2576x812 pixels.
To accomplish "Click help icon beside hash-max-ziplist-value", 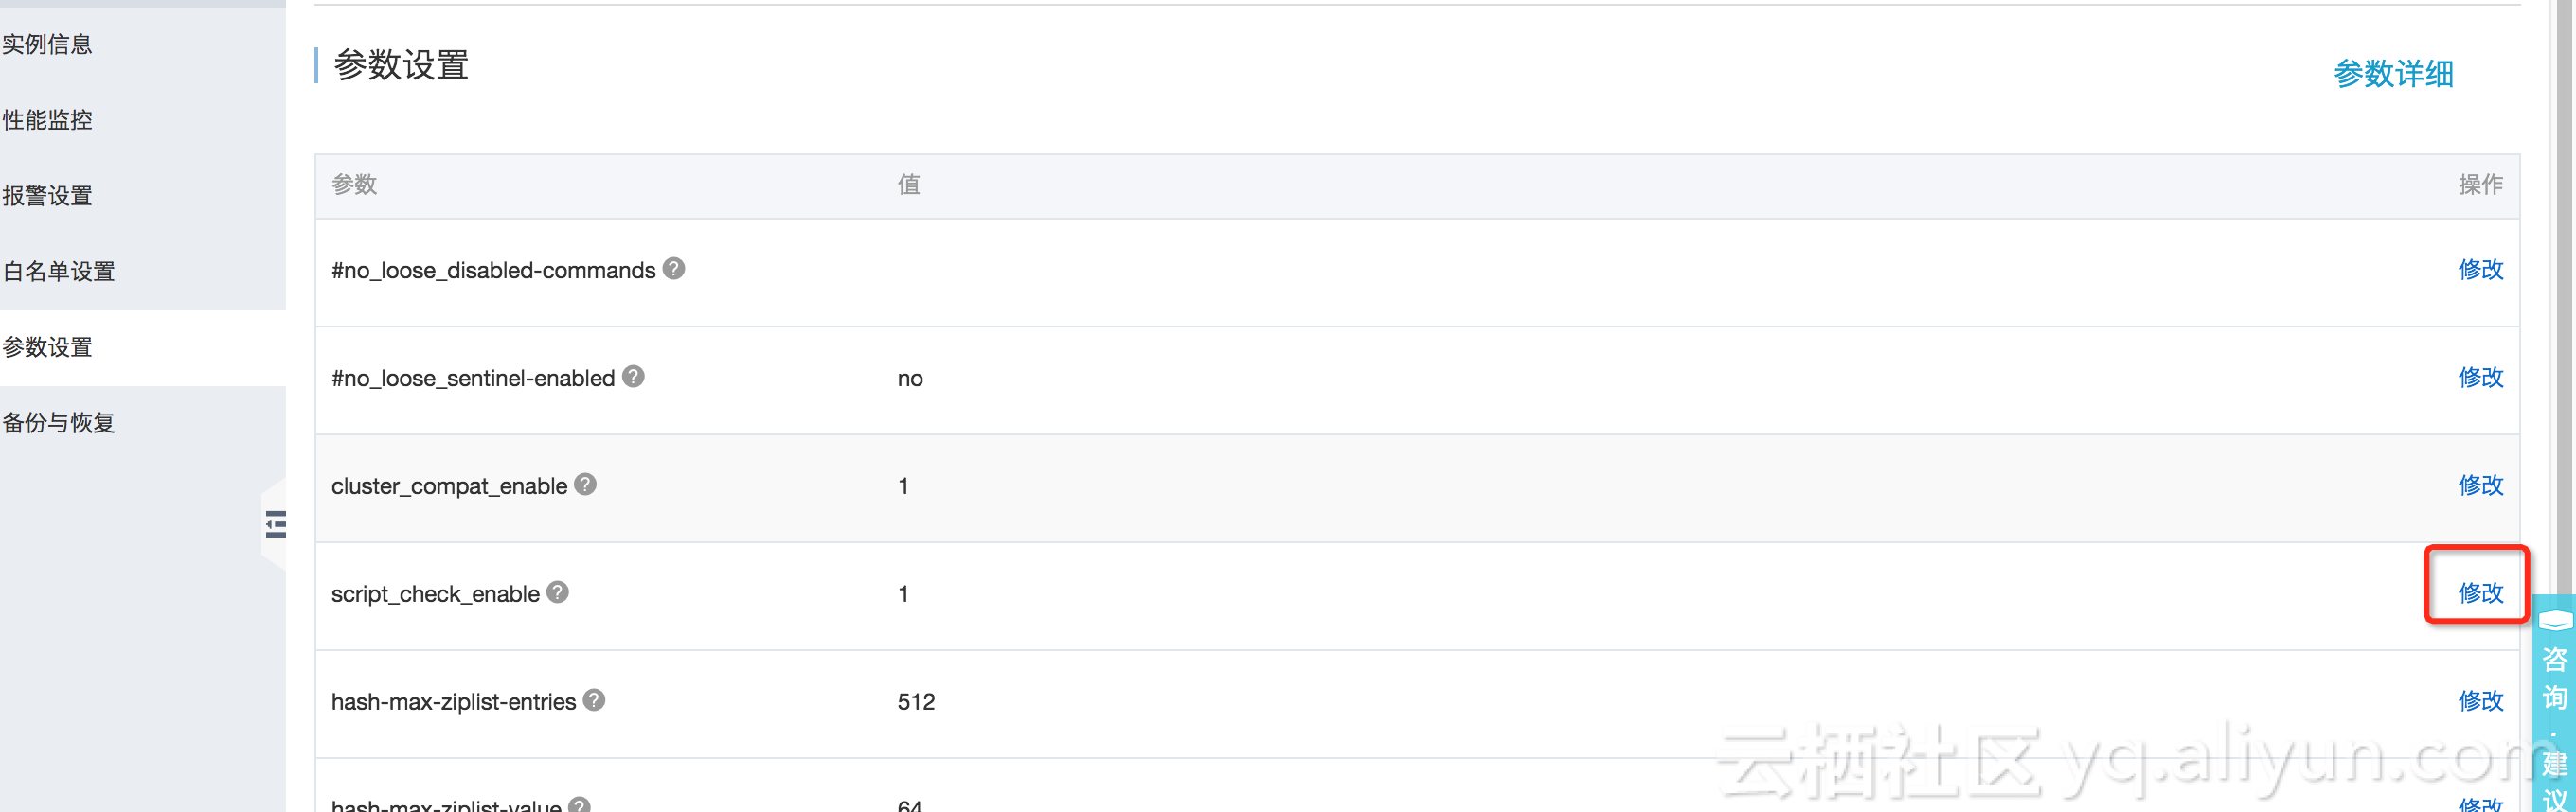I will (x=579, y=805).
